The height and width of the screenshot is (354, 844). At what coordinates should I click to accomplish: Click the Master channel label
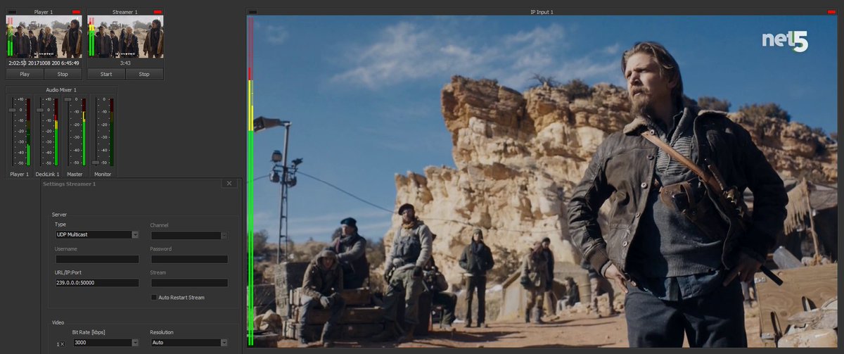75,174
